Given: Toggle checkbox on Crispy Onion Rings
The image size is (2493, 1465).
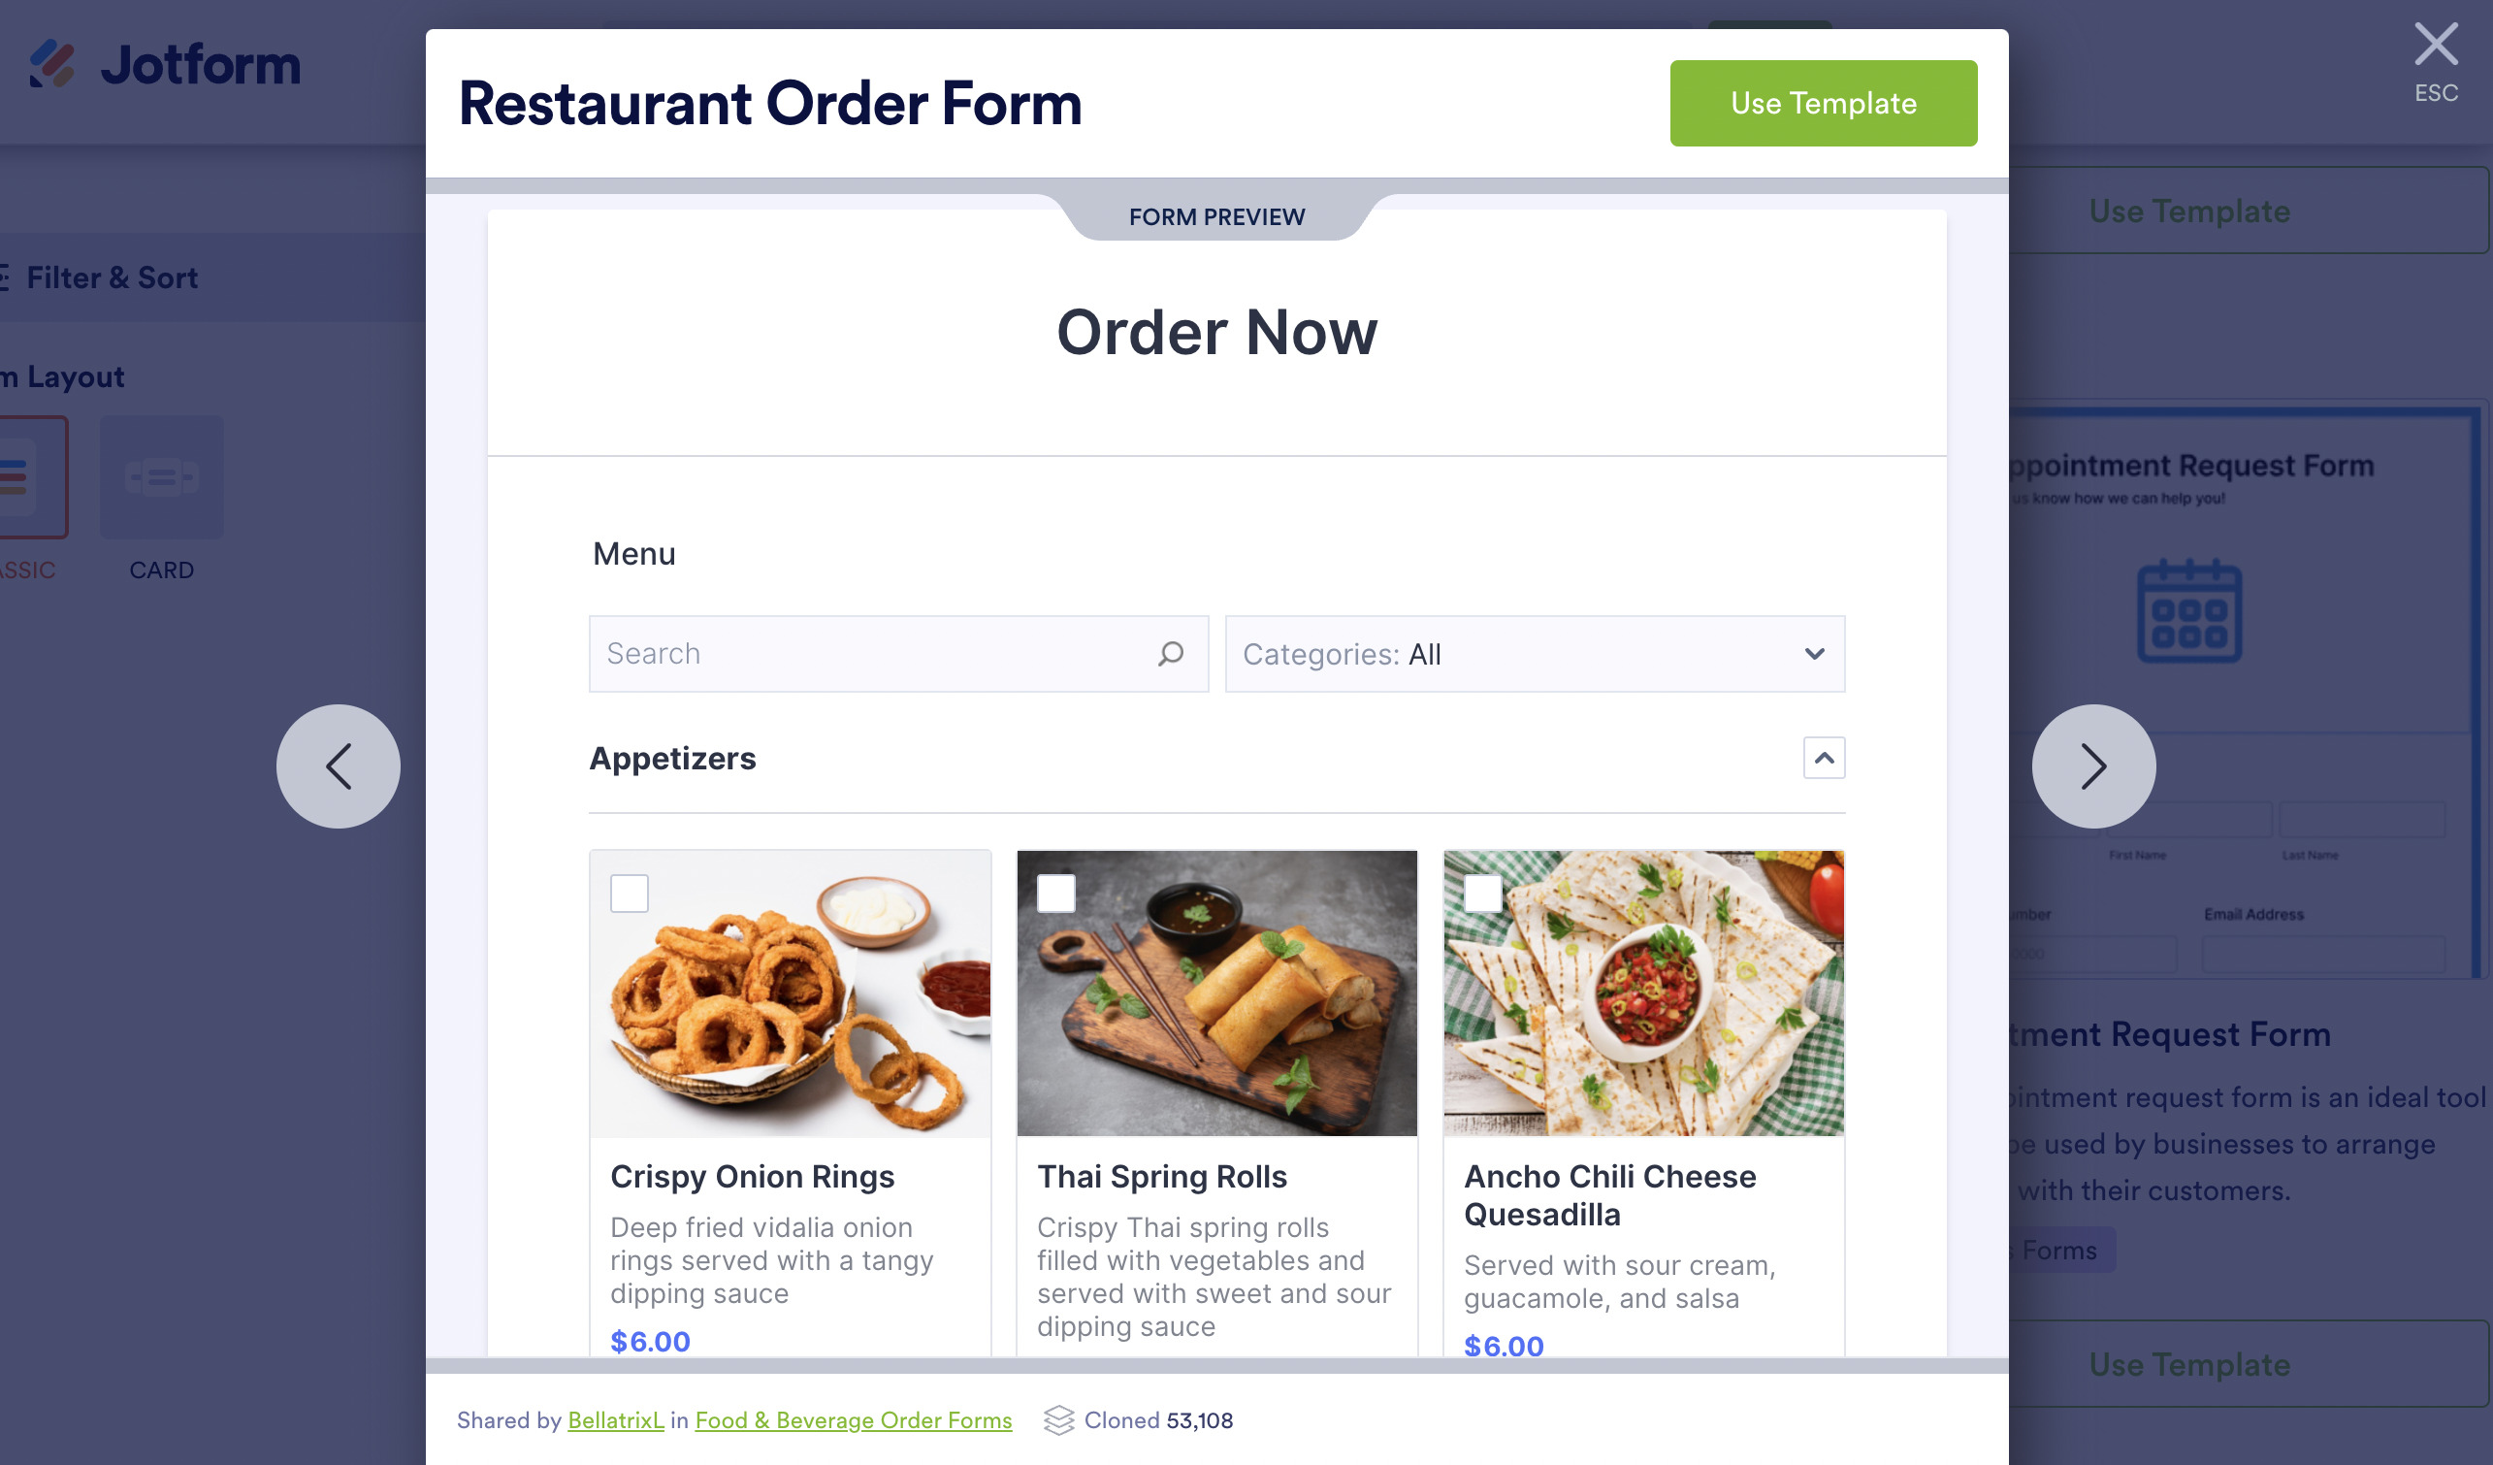Looking at the screenshot, I should (x=630, y=893).
